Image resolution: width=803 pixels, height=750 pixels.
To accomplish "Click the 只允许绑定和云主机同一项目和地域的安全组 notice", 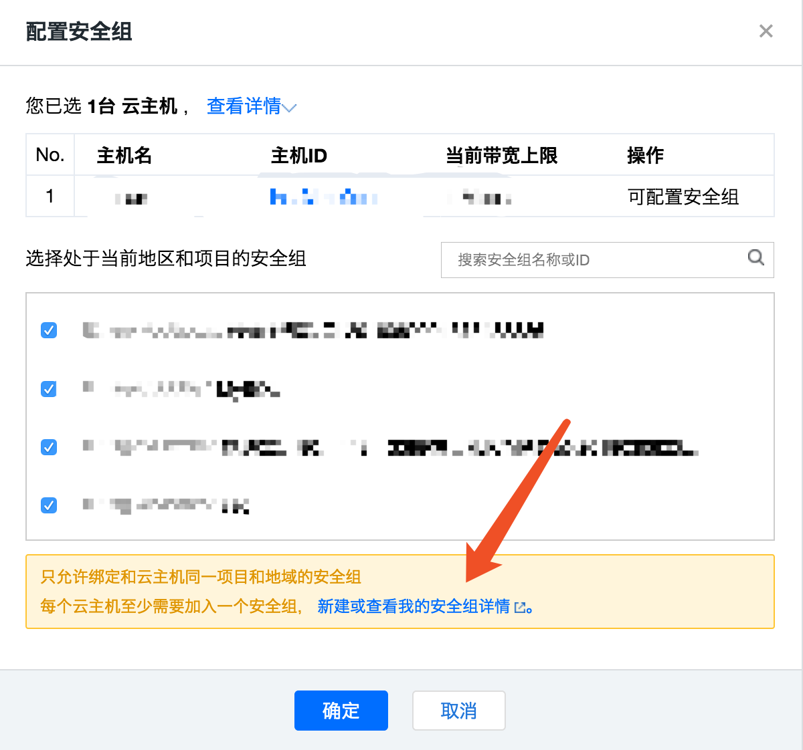I will [x=201, y=577].
